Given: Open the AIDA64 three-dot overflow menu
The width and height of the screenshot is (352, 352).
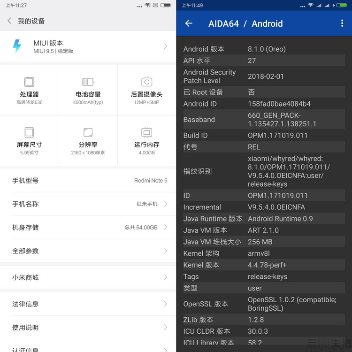Looking at the screenshot, I should click(x=342, y=23).
